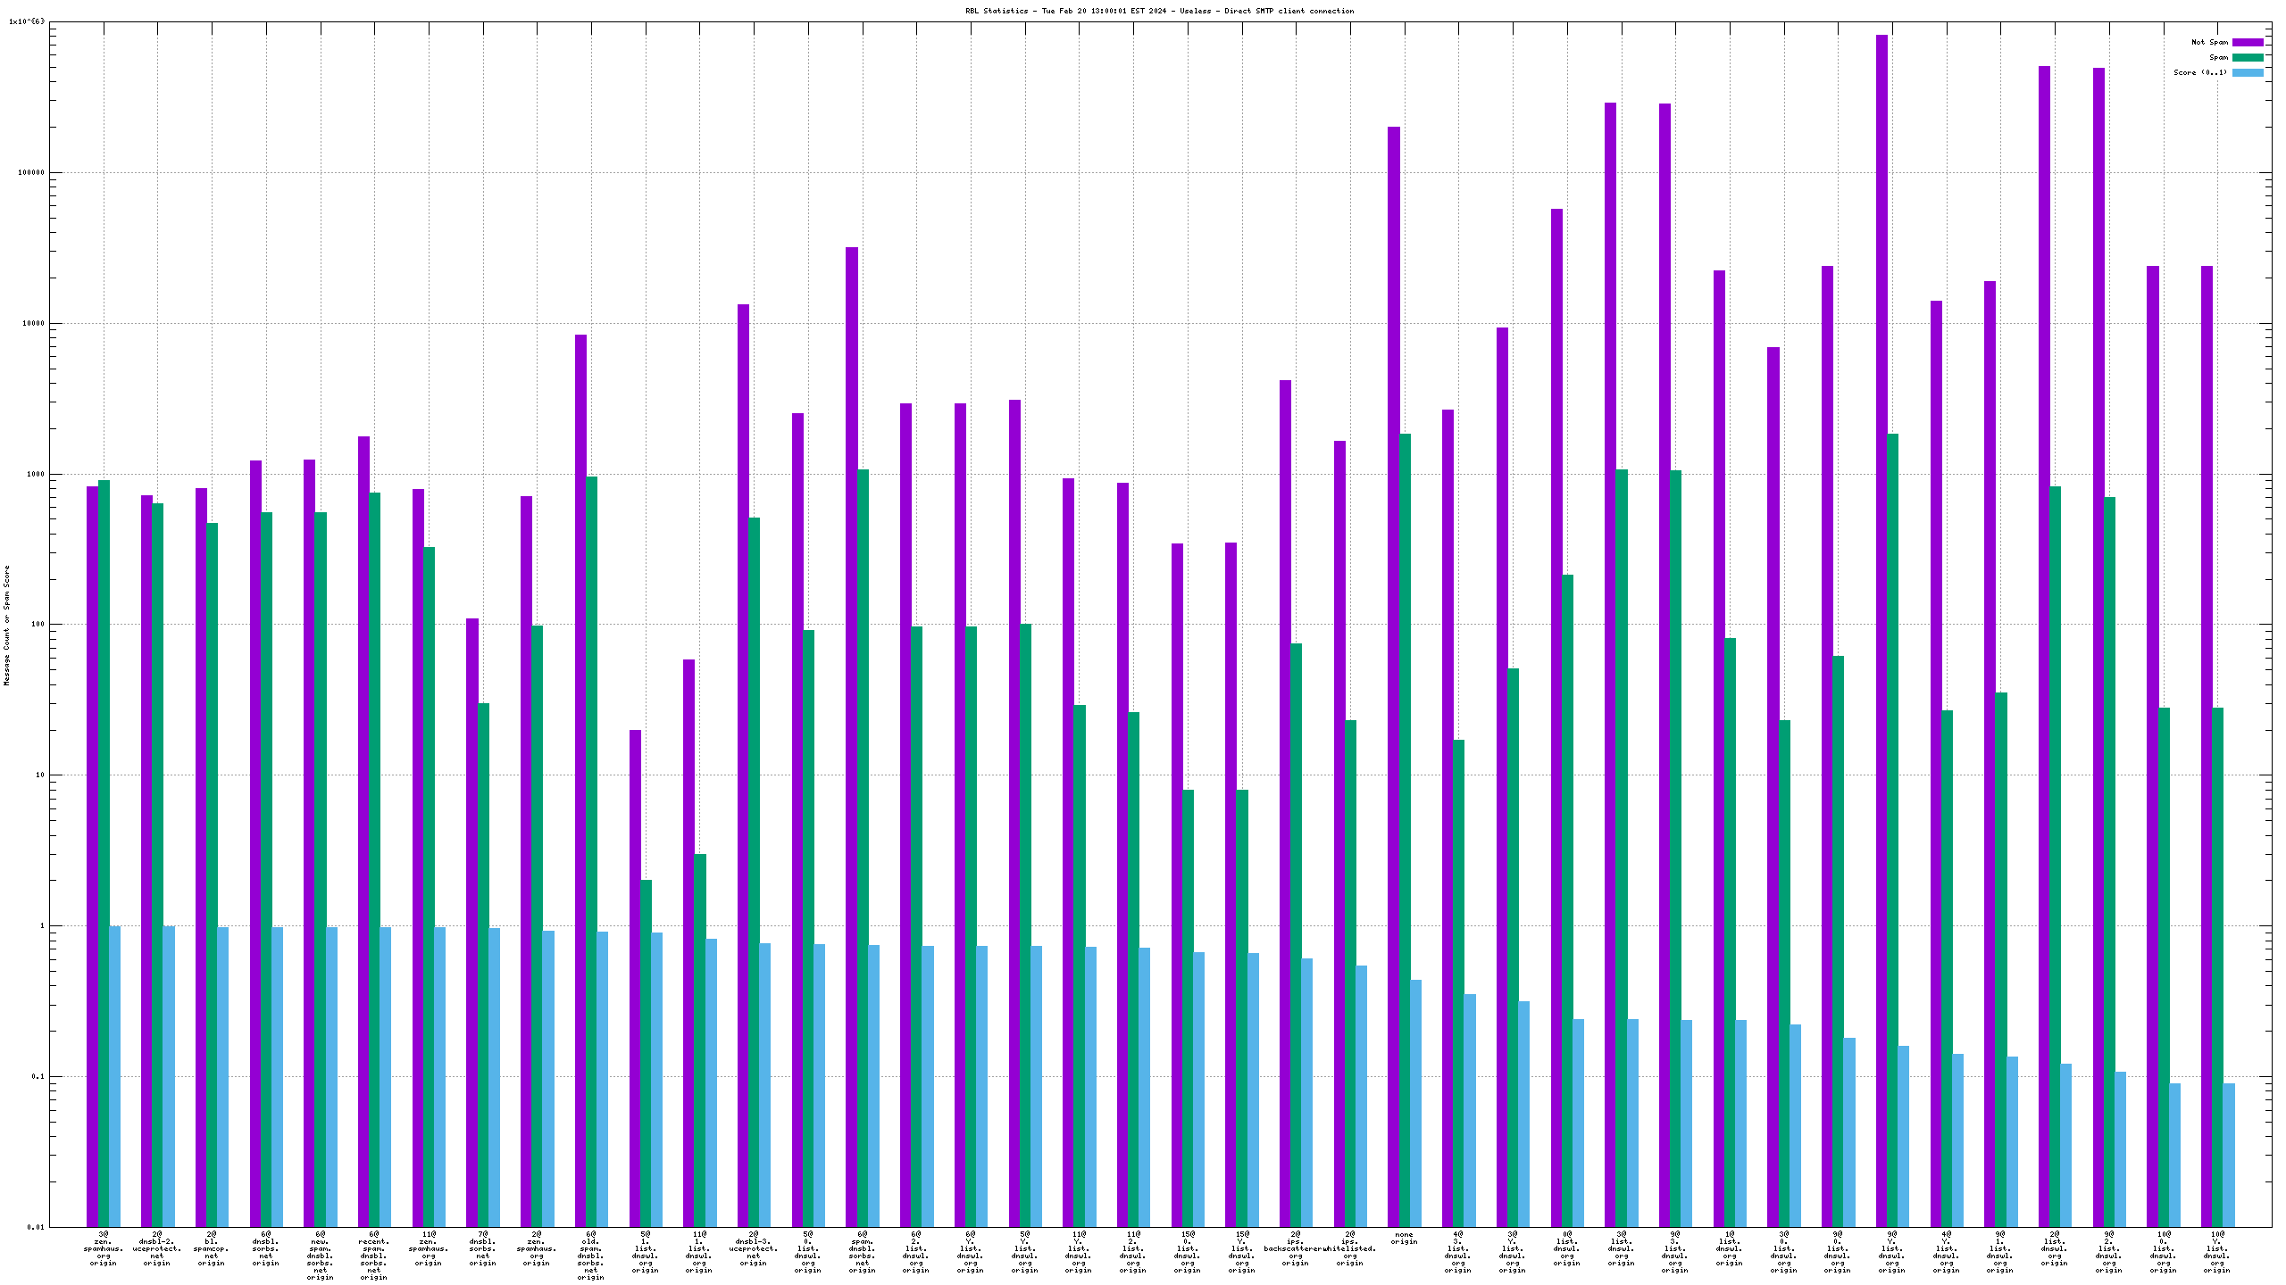Click the recent.spam.dnsbl.sorbs.net origin label
The width and height of the screenshot is (2286, 1285).
[x=374, y=1256]
